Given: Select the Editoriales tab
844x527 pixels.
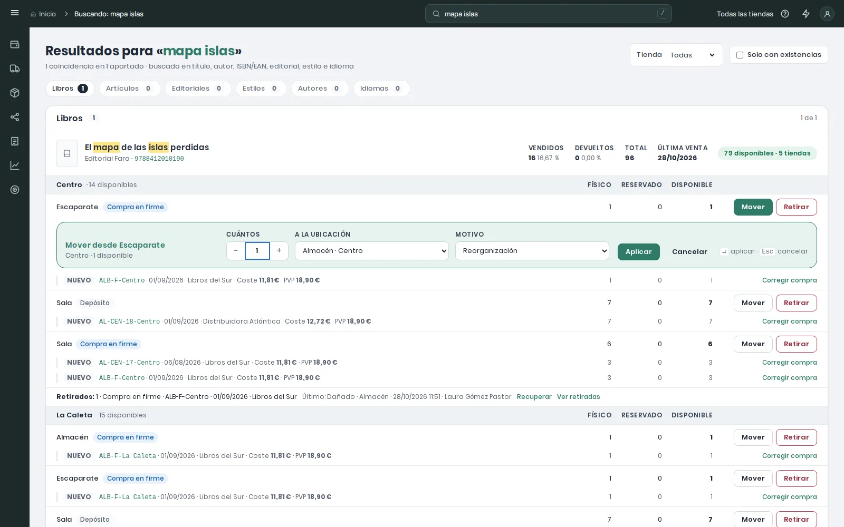Looking at the screenshot, I should point(198,89).
